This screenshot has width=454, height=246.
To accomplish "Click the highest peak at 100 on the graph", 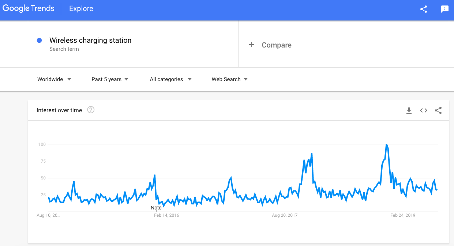I will (386, 145).
